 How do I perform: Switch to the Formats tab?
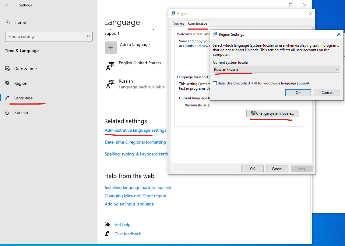[x=178, y=24]
